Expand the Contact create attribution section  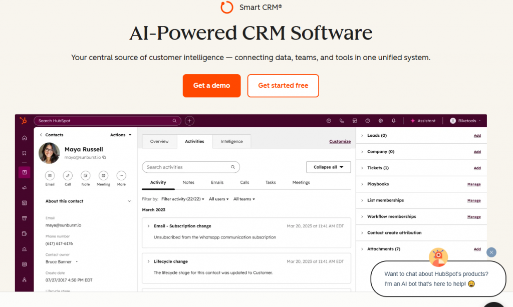[362, 233]
